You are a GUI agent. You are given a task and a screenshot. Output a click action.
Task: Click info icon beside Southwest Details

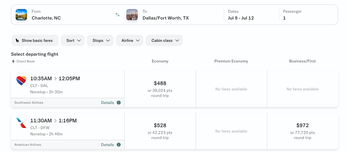[x=119, y=103]
